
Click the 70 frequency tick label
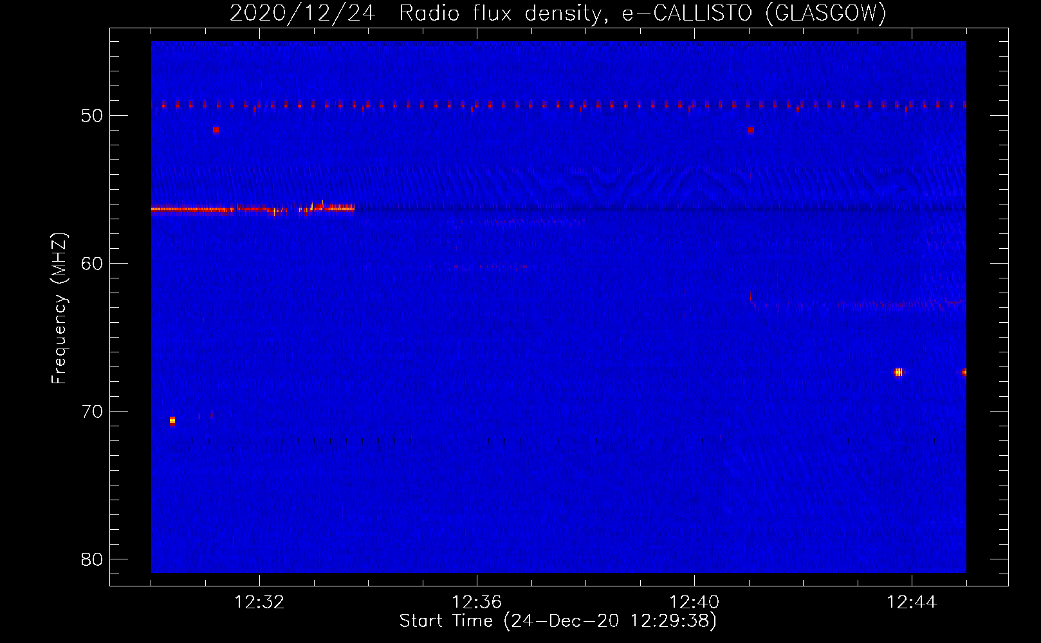[92, 412]
